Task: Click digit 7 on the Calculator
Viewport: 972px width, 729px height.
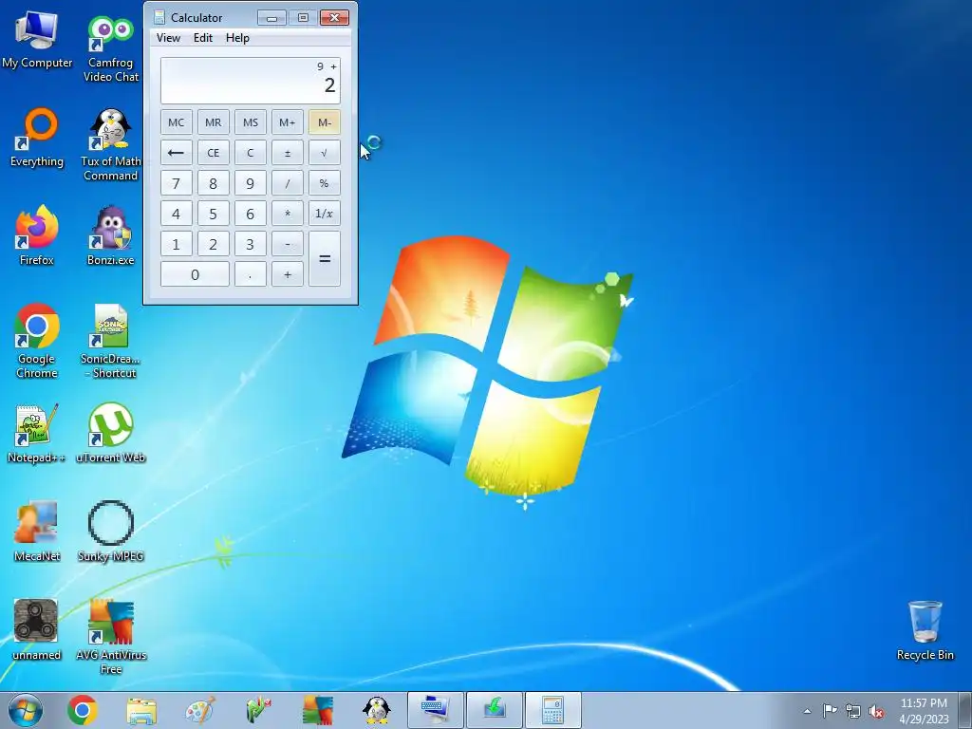Action: 176,183
